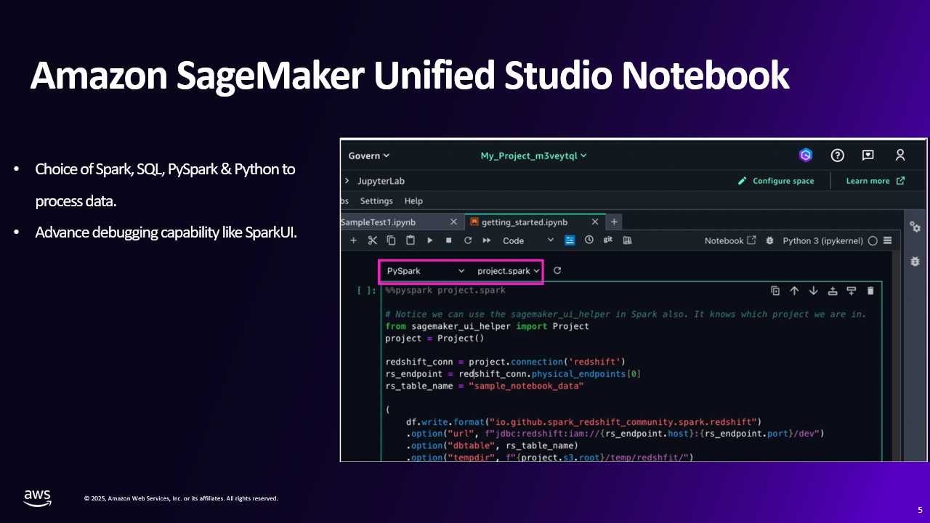Open the property inspector gears in right sidebar
This screenshot has width=930, height=523.
click(x=915, y=227)
